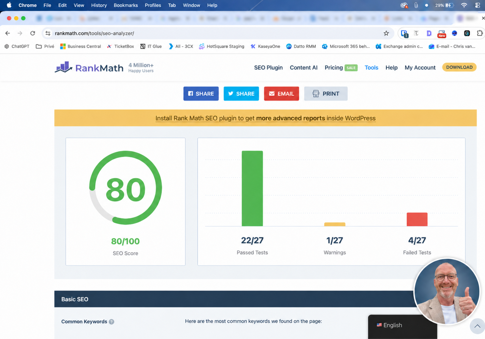This screenshot has height=339, width=485.
Task: Bookmark this page with the star icon
Action: [386, 33]
